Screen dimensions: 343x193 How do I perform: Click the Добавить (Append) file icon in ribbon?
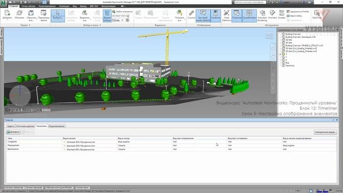7,15
